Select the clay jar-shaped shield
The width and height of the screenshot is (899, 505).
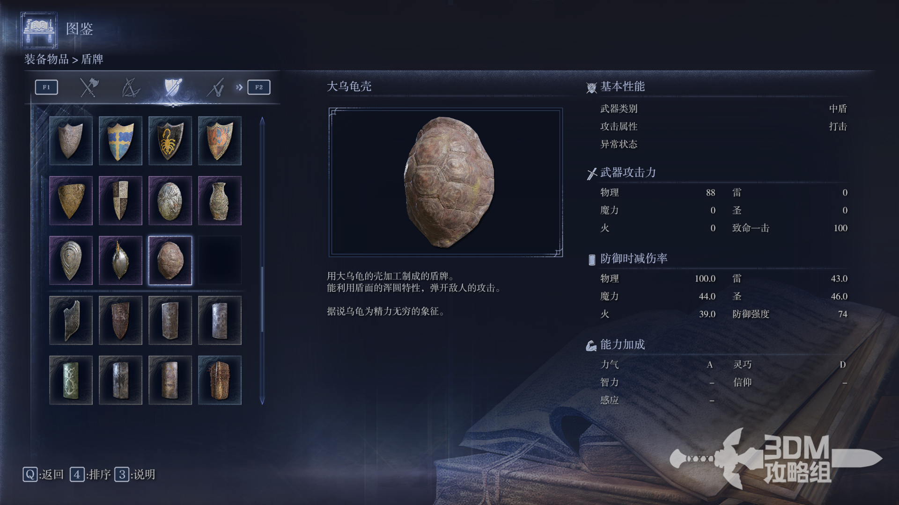pos(220,201)
